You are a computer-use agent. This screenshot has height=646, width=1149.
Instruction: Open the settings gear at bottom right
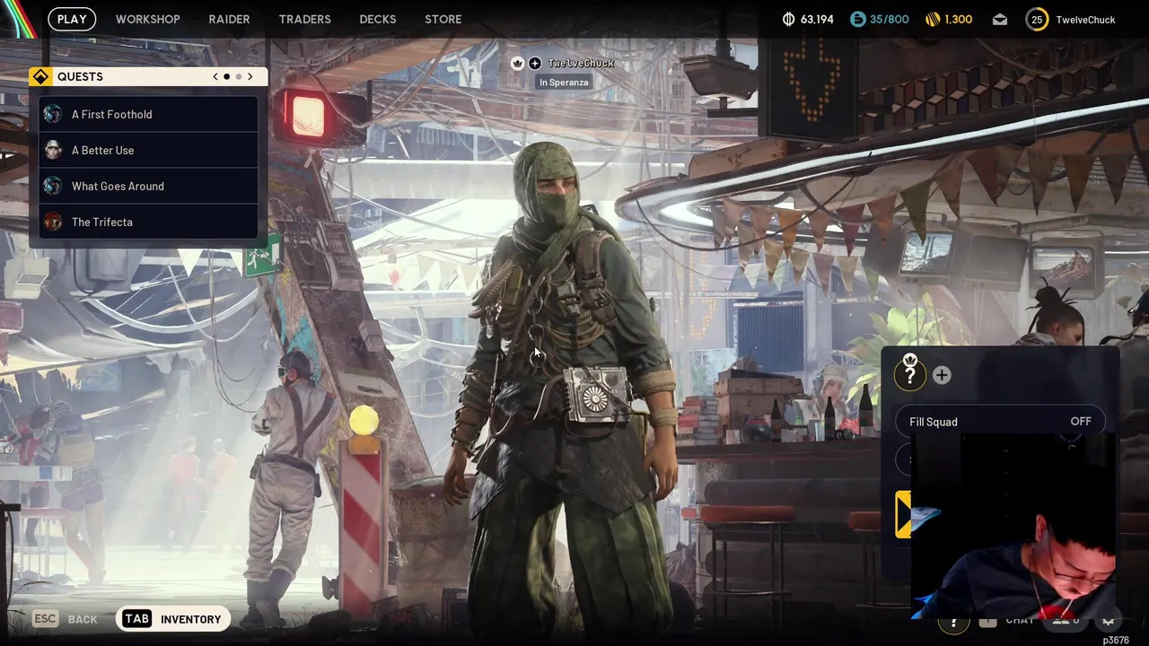1108,620
